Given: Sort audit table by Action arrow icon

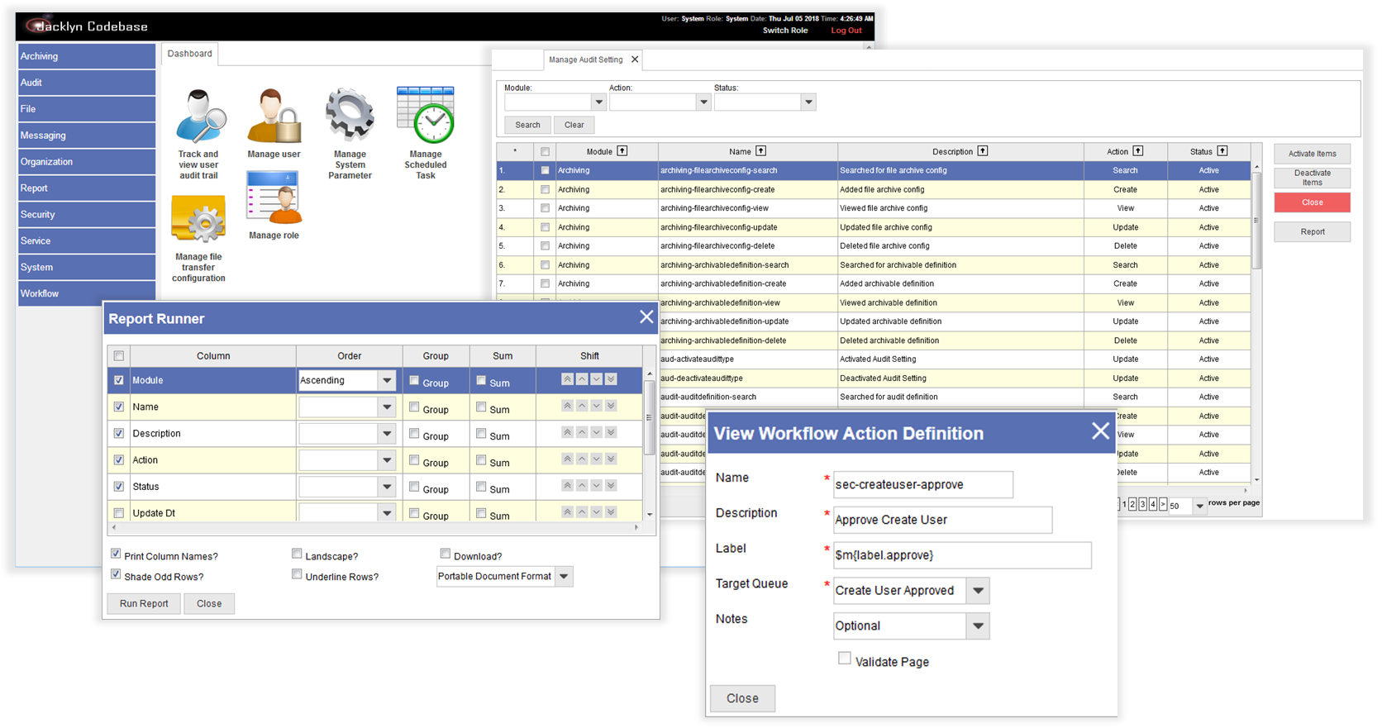Looking at the screenshot, I should [1138, 151].
